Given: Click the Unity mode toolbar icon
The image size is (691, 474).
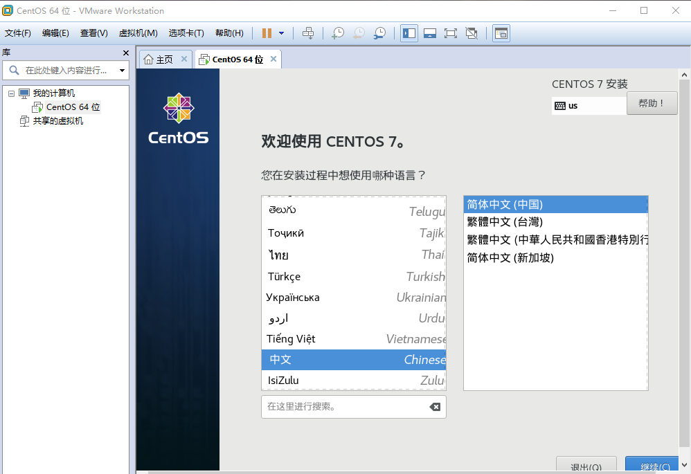Looking at the screenshot, I should coord(472,33).
